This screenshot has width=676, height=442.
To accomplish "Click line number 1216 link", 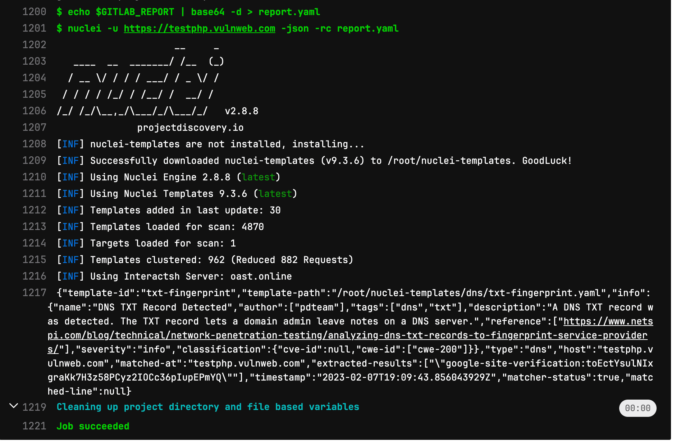I will tap(34, 276).
